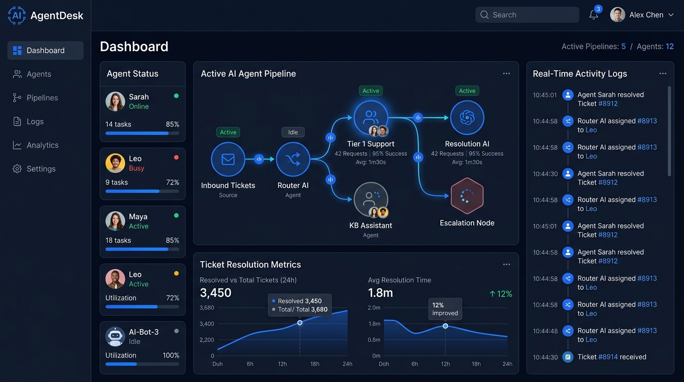
Task: Open the Real-Time Activity Logs options menu
Action: (663, 74)
